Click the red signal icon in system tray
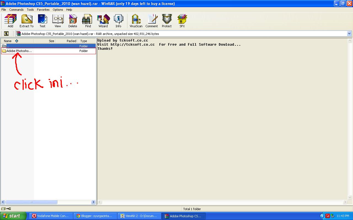Image resolution: width=353 pixels, height=220 pixels. coord(328,216)
